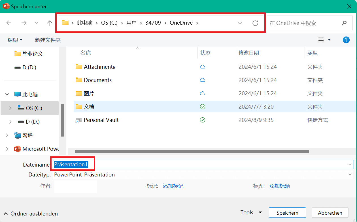Open the 组织 menu
The image size is (357, 222).
tap(15, 40)
